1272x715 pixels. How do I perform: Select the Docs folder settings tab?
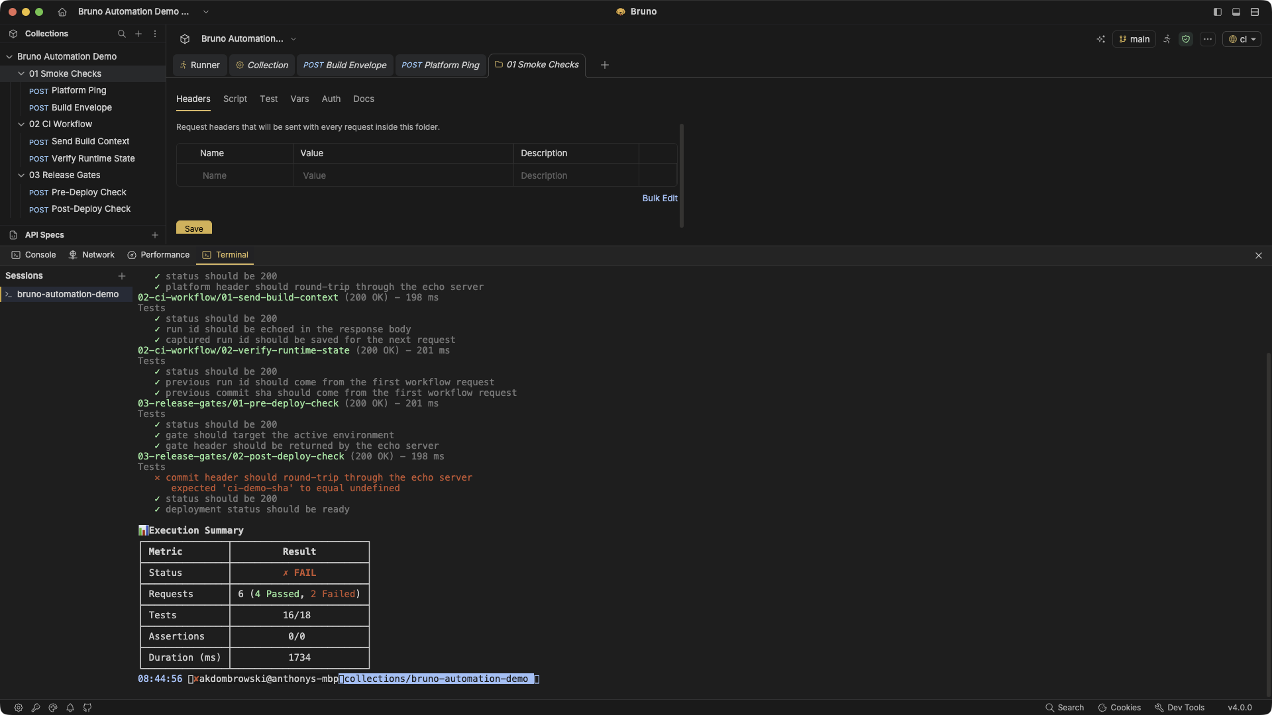coord(364,99)
